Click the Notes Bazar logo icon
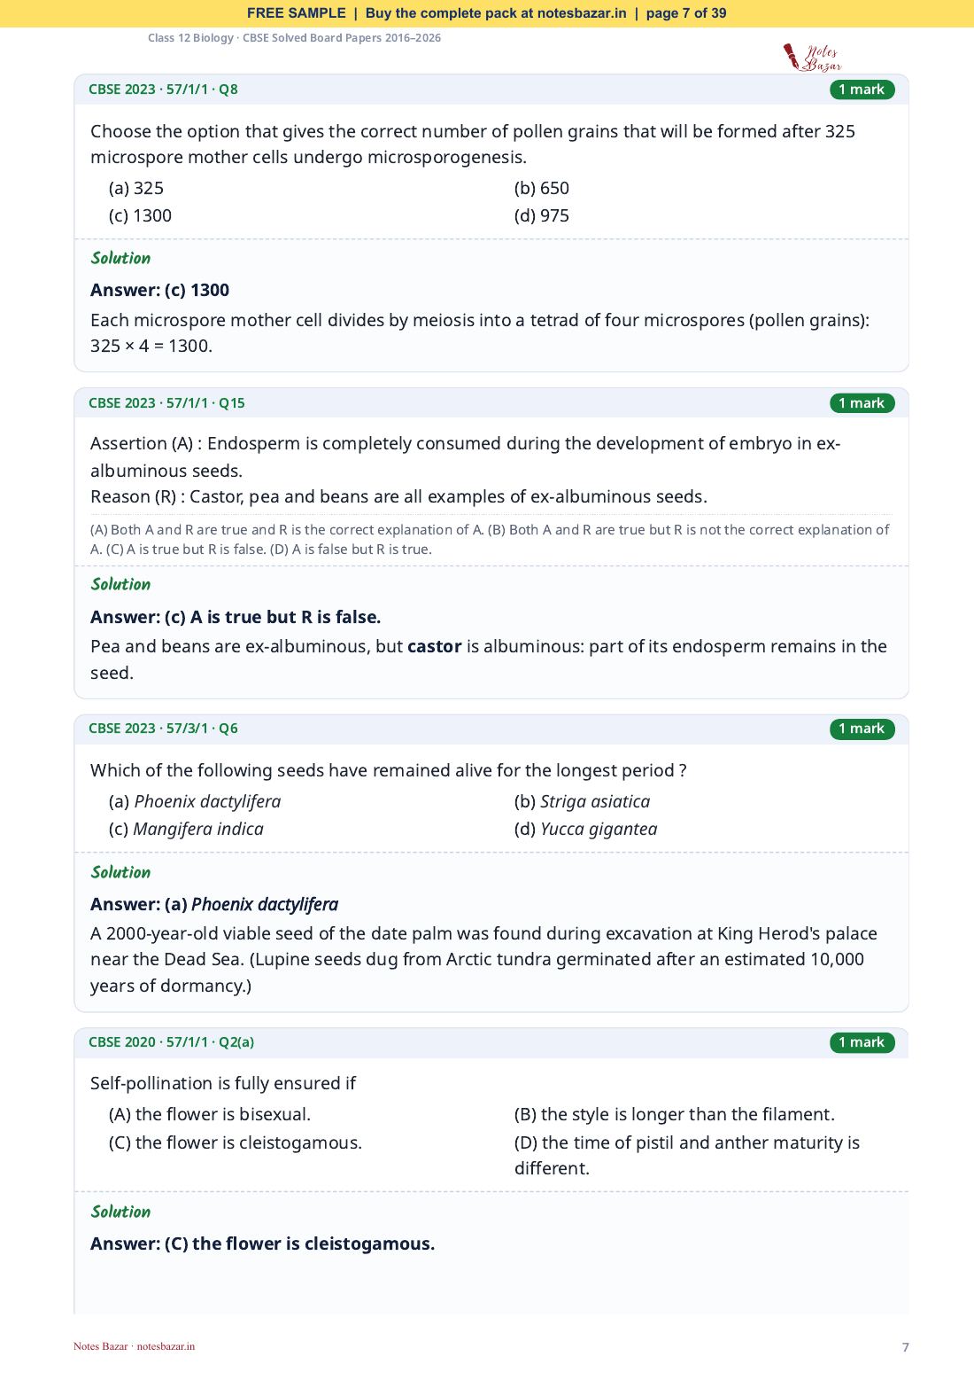 812,58
